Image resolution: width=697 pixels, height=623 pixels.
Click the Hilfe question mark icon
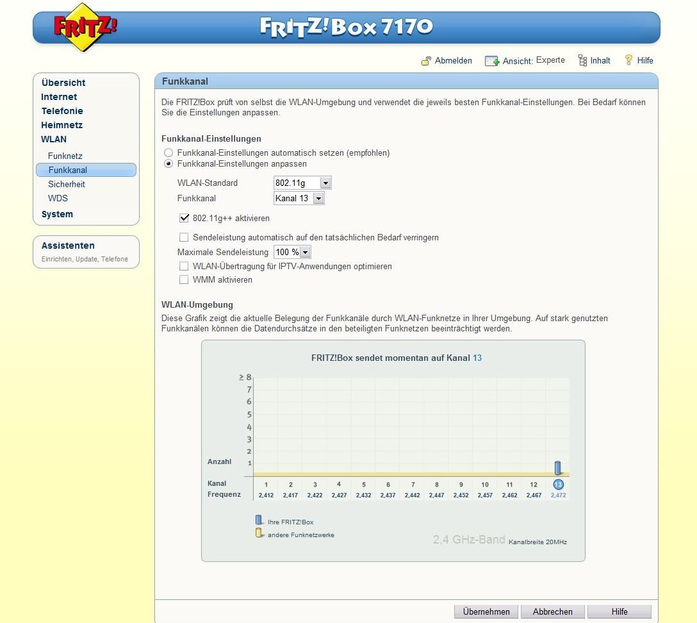point(628,60)
